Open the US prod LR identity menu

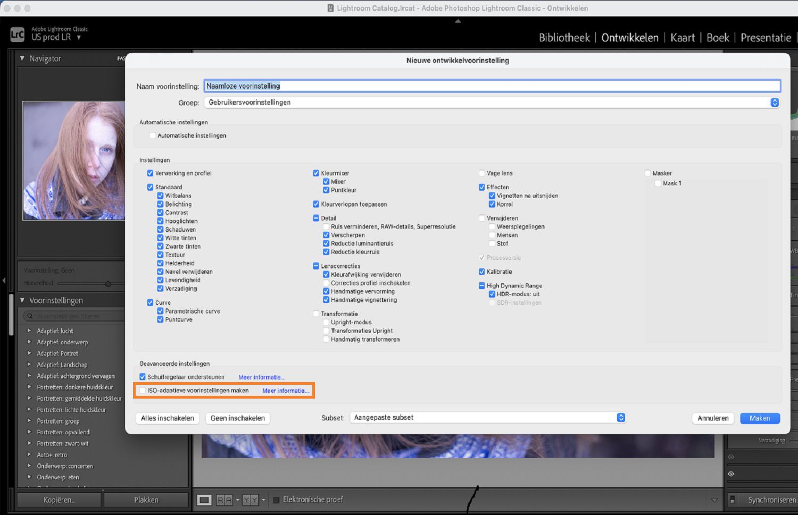pyautogui.click(x=56, y=37)
